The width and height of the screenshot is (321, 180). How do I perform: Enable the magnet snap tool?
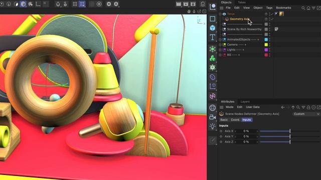point(58,4)
